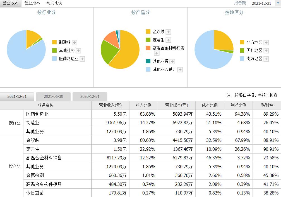
Task: Expand plus icon beside 其他业务 in industry chart
Action: point(78,51)
